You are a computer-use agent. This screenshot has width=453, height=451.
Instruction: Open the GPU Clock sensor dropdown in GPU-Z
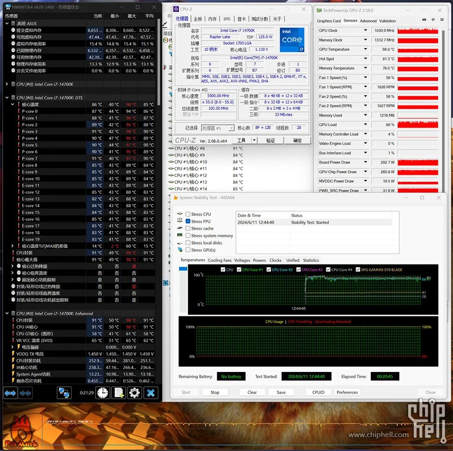(366, 31)
